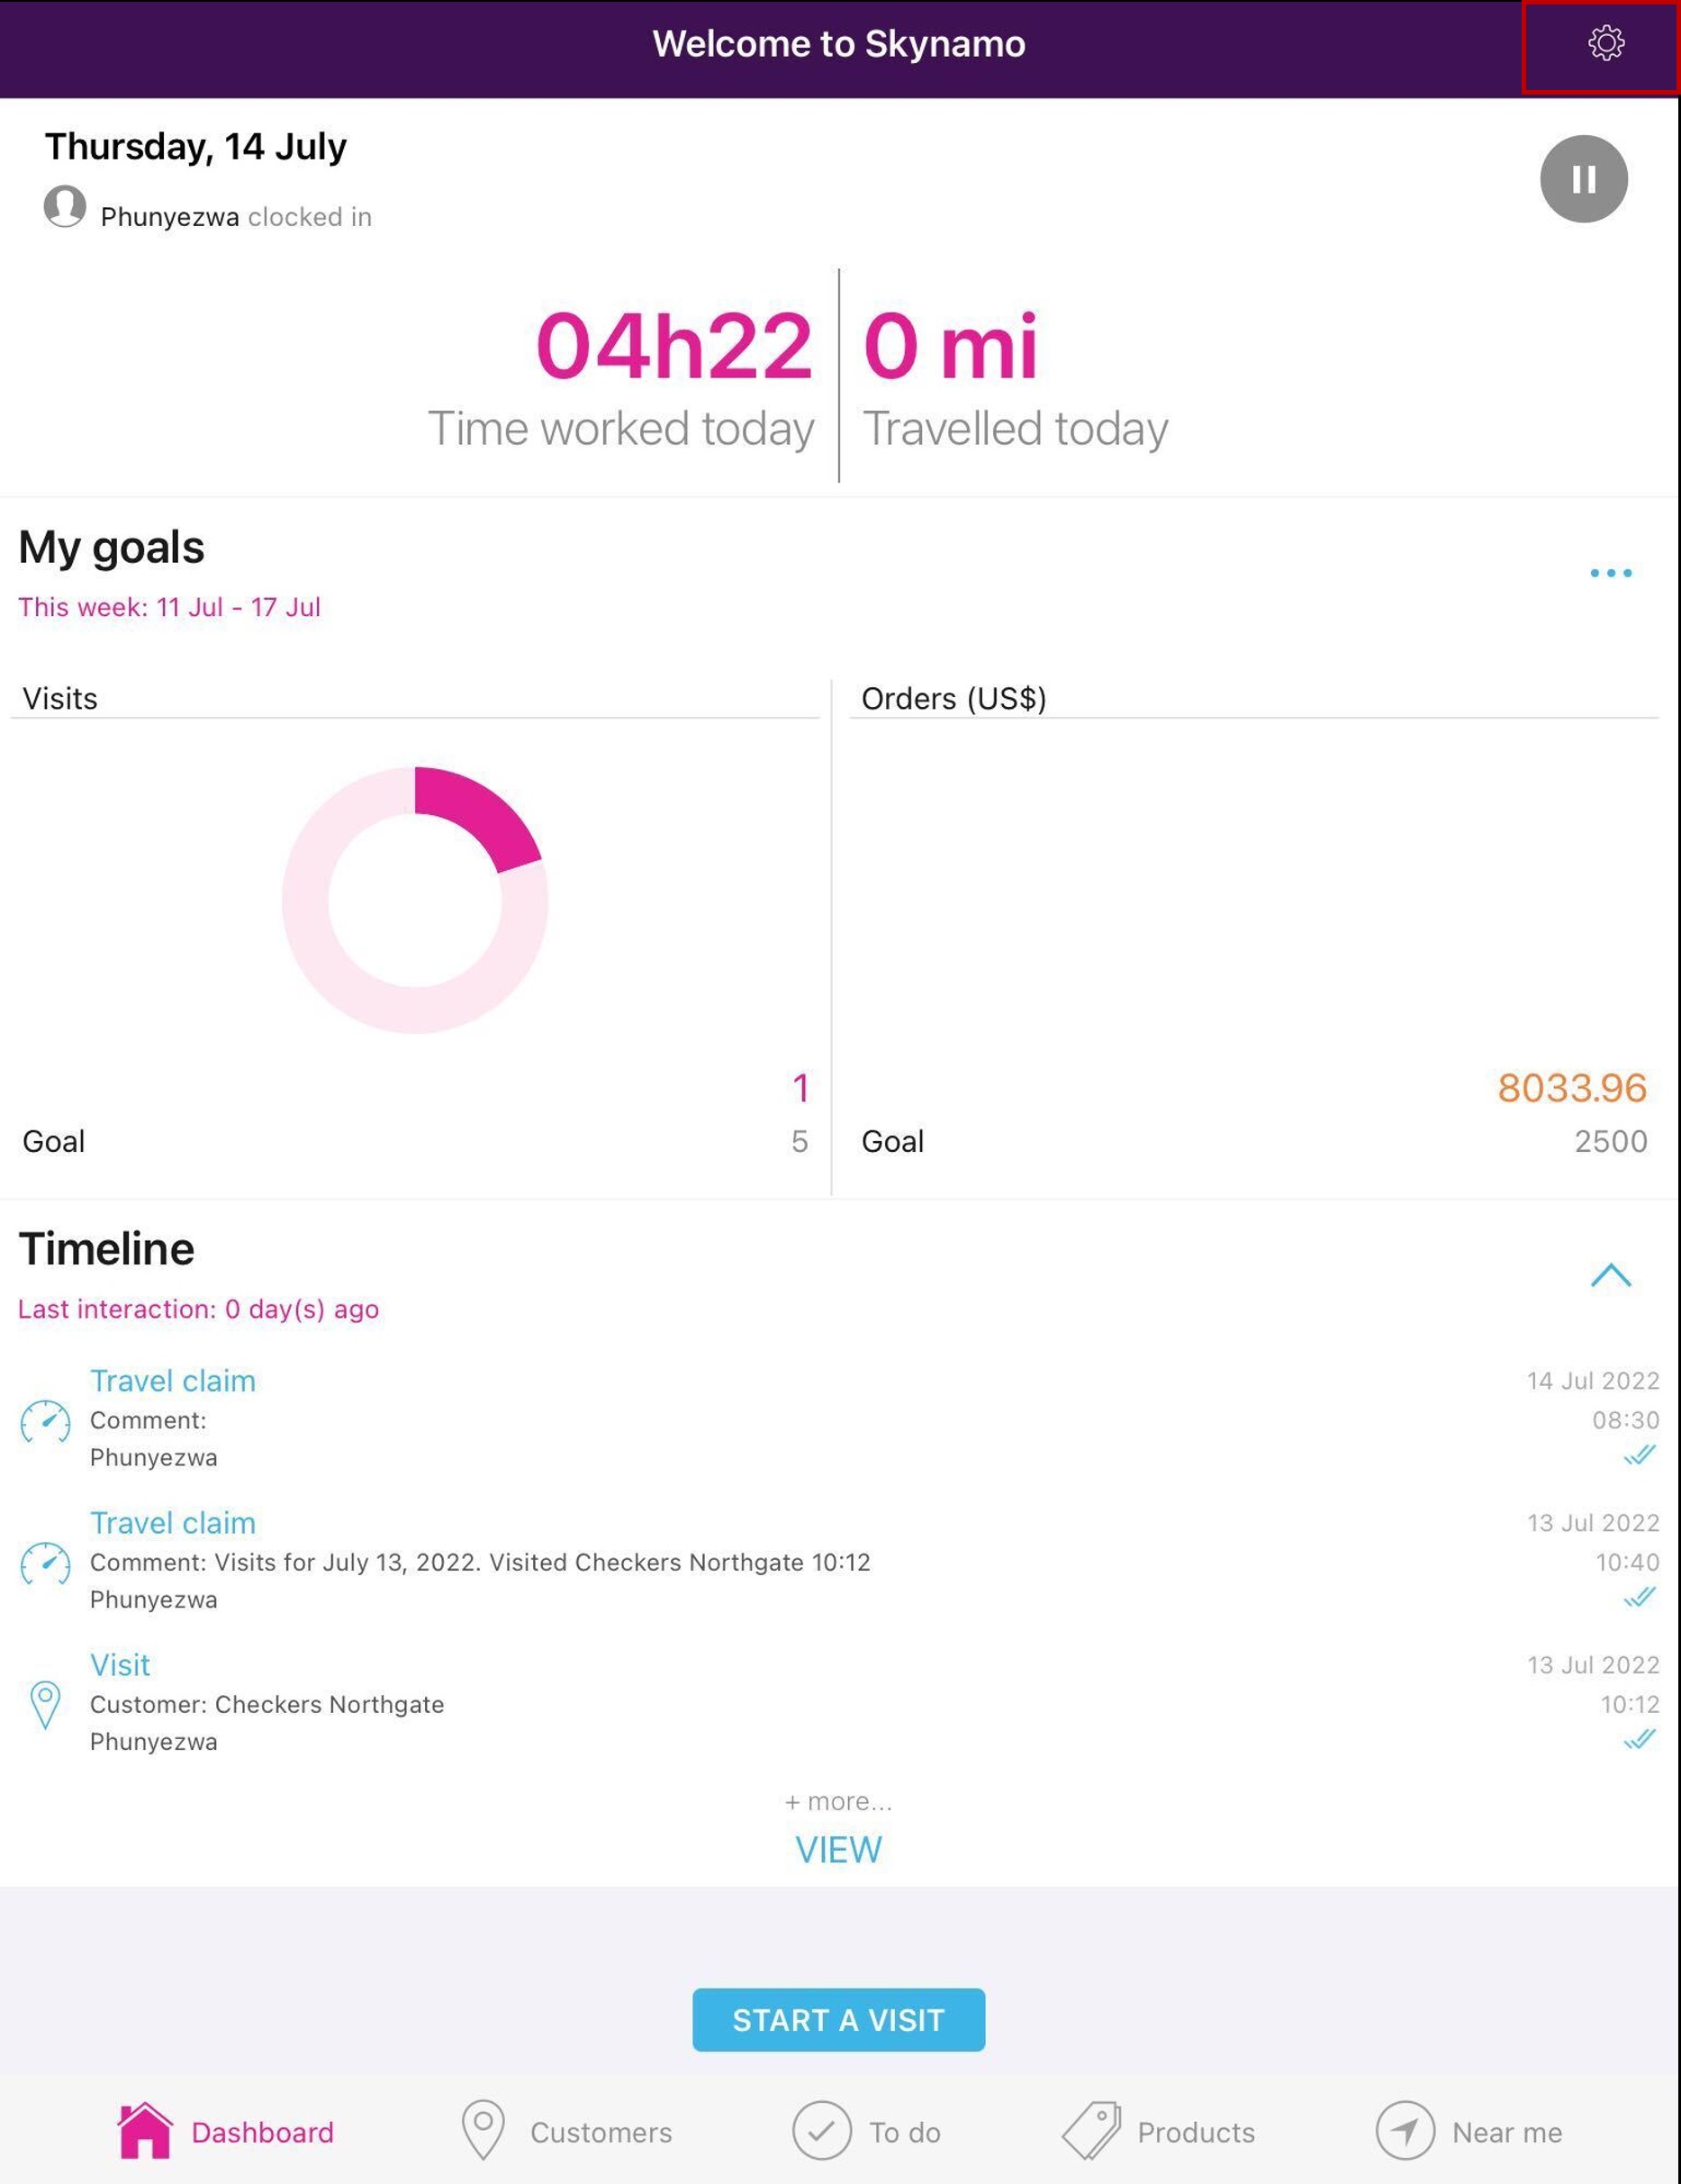Tap the speedometer icon of 14 Jul travel claim

tap(45, 1421)
